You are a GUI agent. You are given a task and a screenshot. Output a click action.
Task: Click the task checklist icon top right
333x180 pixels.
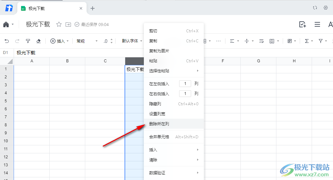[302, 24]
